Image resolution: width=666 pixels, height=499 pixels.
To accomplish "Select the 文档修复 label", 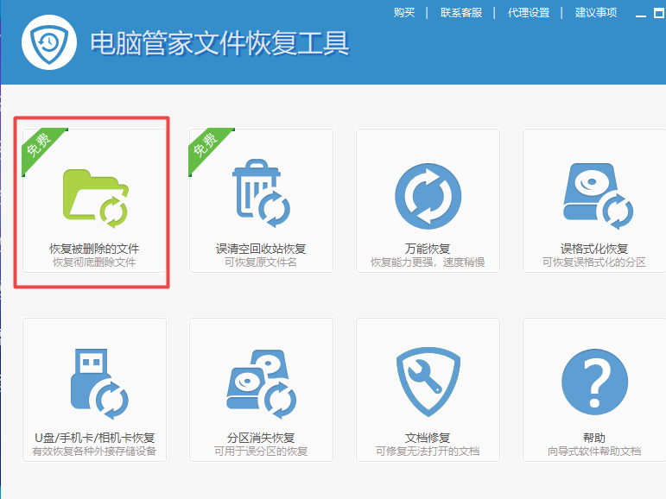I will (x=428, y=438).
